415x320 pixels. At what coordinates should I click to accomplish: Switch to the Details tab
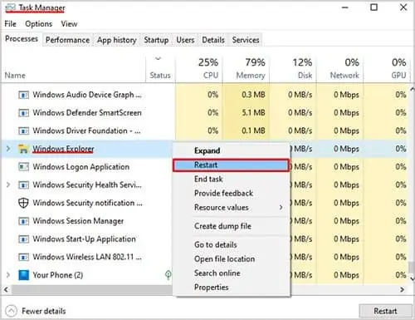pyautogui.click(x=213, y=40)
